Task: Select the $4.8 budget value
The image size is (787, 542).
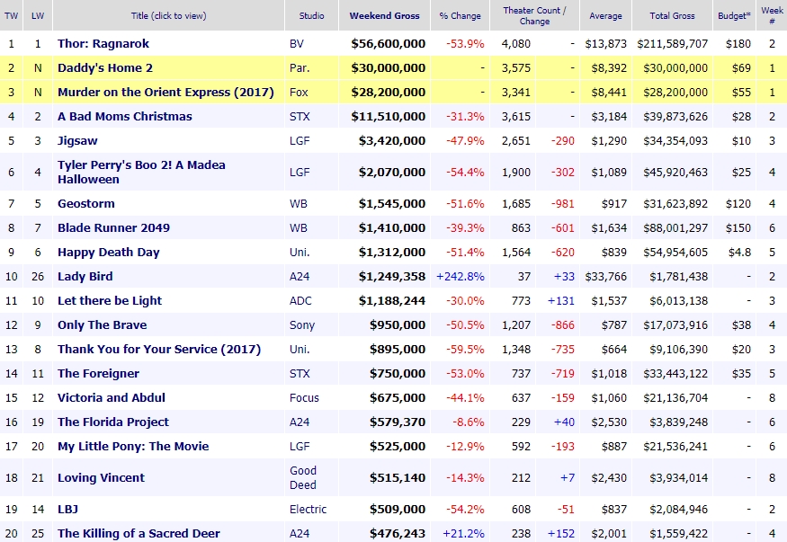Action: tap(740, 253)
